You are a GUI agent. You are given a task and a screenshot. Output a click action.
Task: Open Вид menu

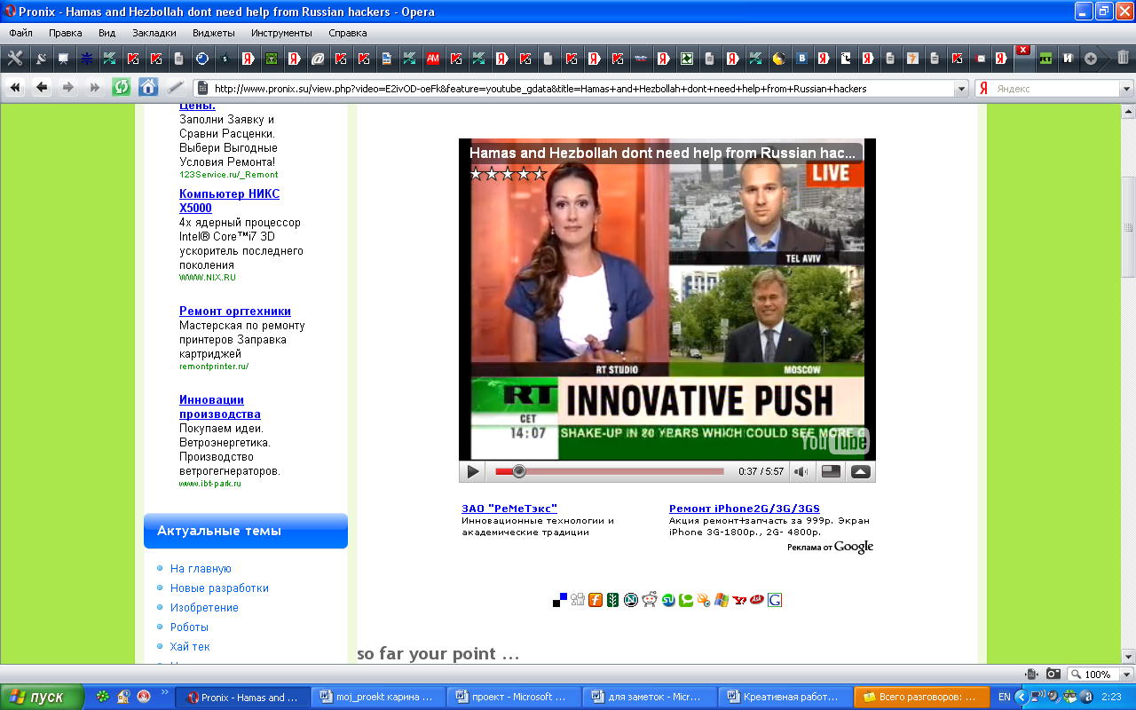point(107,33)
